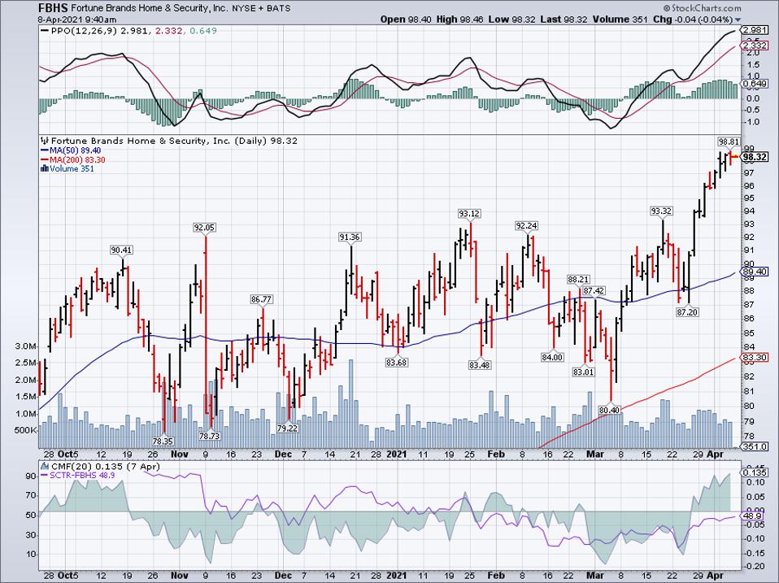
Task: Click the 90.41 high price label
Action: click(x=121, y=250)
